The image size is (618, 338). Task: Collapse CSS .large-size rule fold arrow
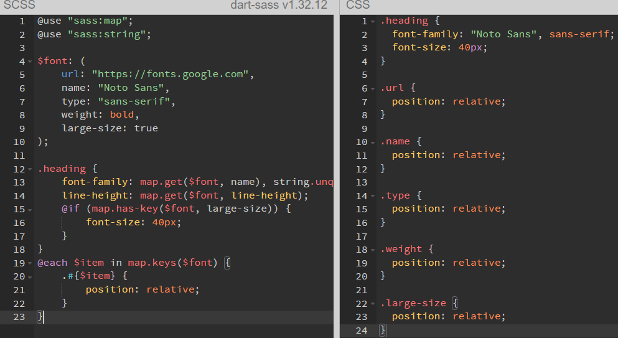point(373,304)
